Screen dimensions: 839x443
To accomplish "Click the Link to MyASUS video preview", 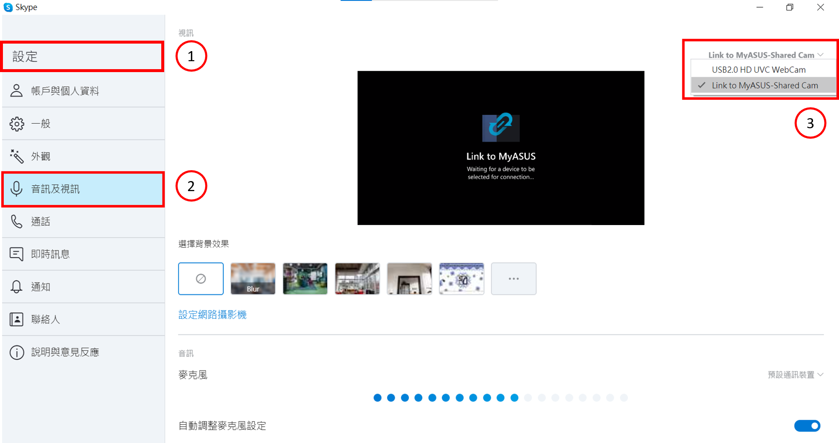I will tap(501, 148).
